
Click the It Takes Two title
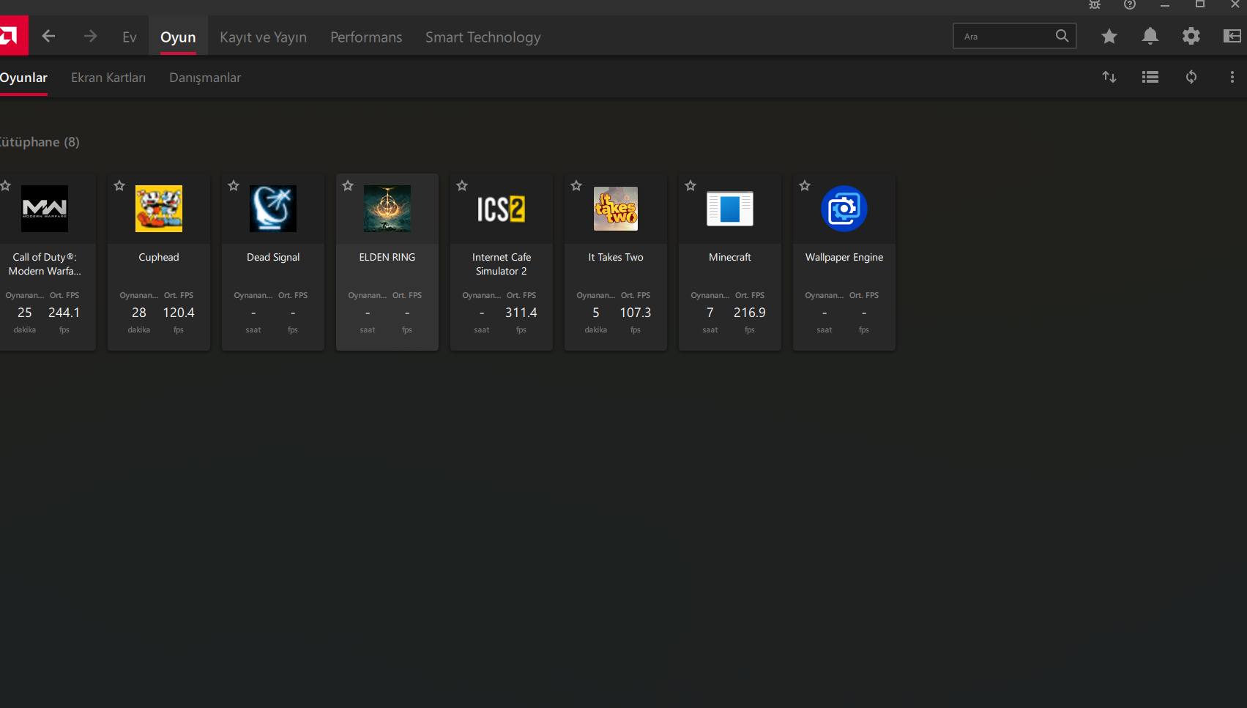[x=616, y=257]
